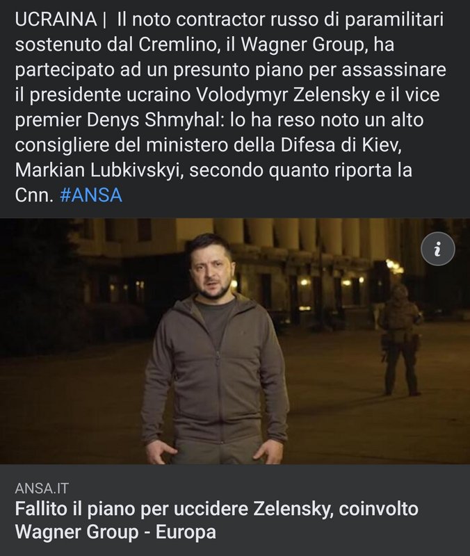Click the word 'coinvolto' in the headline
The image size is (470, 556).
(378, 509)
